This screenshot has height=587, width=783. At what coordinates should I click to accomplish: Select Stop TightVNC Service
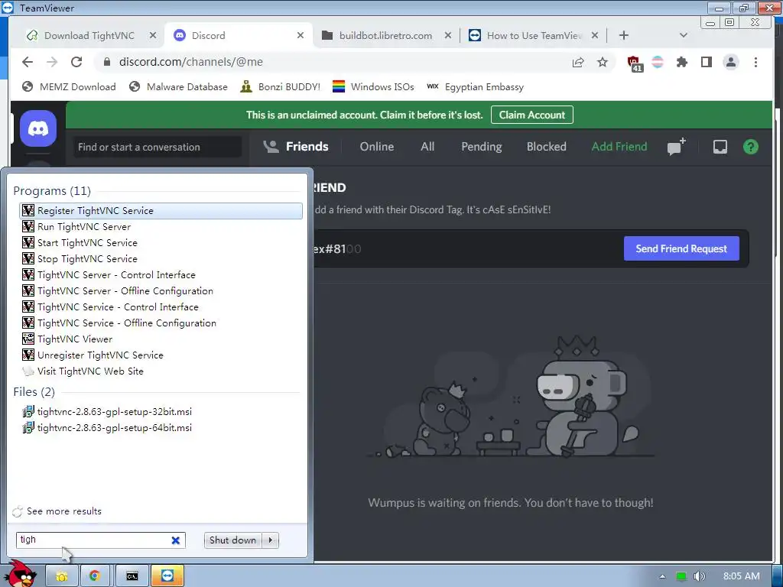click(161, 258)
